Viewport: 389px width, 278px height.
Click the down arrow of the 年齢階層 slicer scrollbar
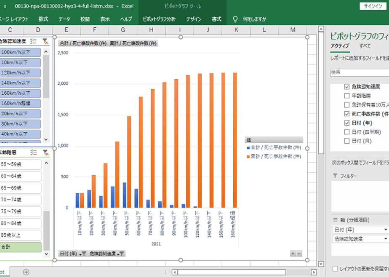pyautogui.click(x=46, y=254)
